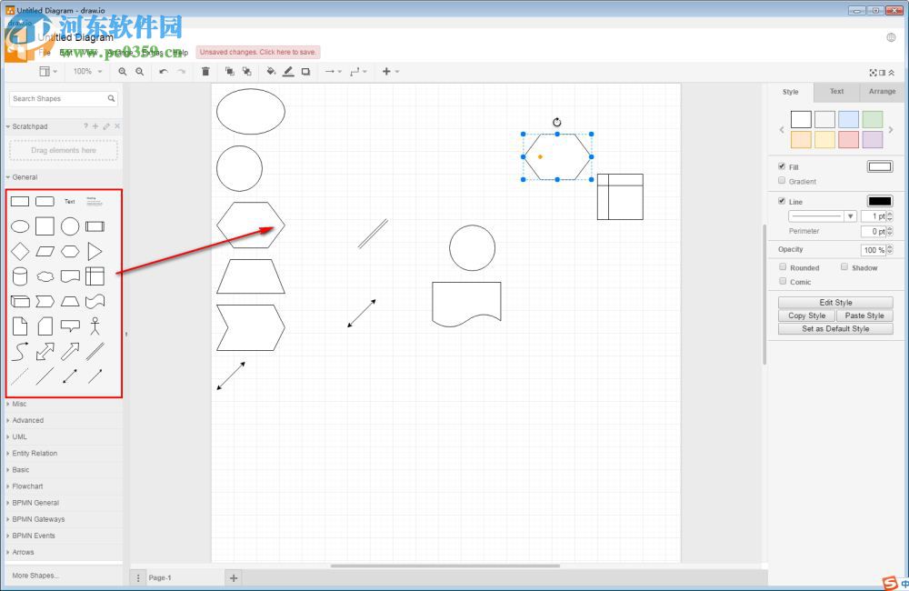
Task: Open the Extras menu
Action: pyautogui.click(x=148, y=53)
